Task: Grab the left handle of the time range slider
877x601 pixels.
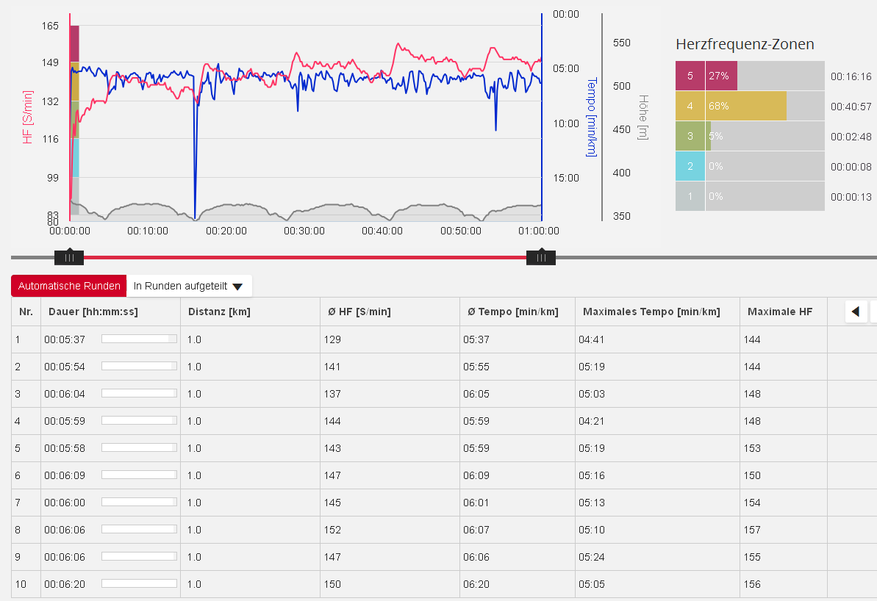Action: (x=69, y=257)
